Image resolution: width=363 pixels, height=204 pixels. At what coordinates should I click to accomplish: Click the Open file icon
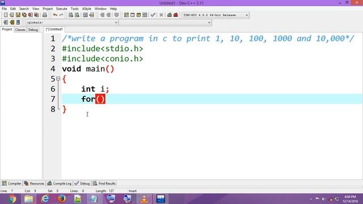pyautogui.click(x=12, y=15)
